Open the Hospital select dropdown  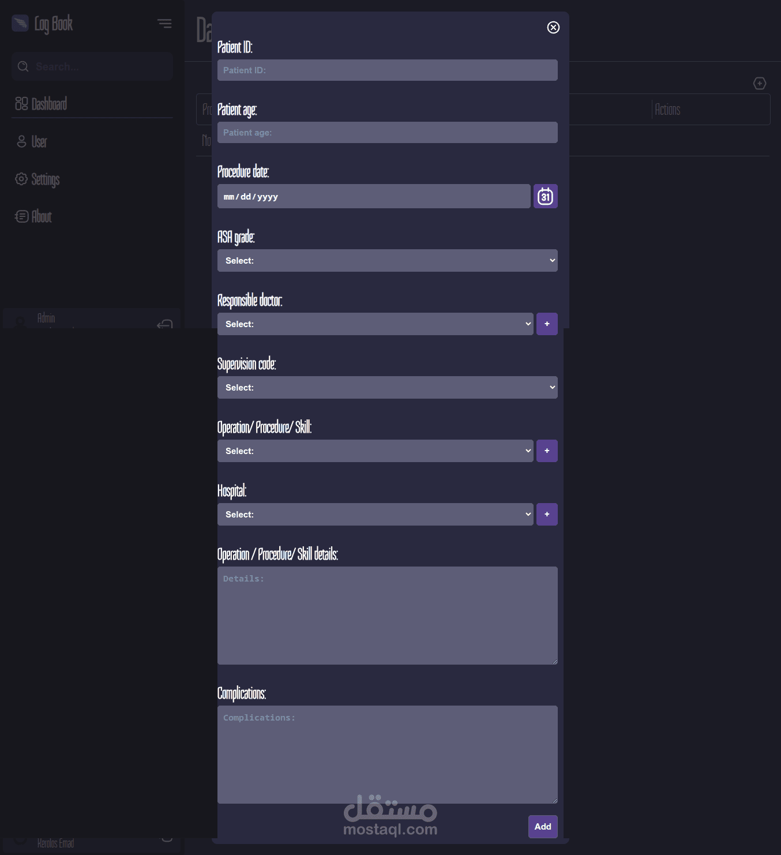point(376,514)
